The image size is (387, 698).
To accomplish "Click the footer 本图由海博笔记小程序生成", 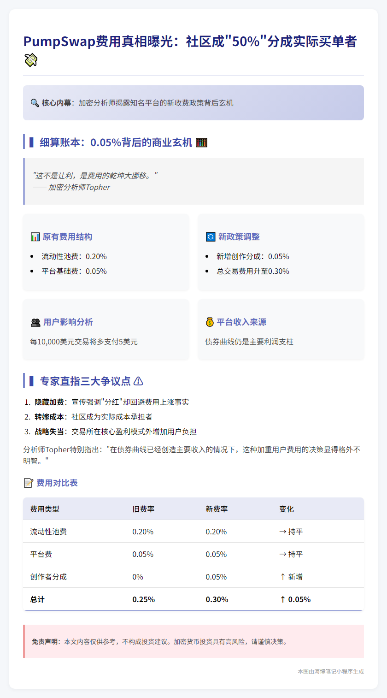I will pos(331,672).
